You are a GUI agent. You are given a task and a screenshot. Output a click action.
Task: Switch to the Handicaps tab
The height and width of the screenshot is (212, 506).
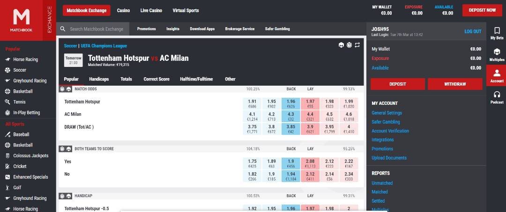pyautogui.click(x=99, y=79)
